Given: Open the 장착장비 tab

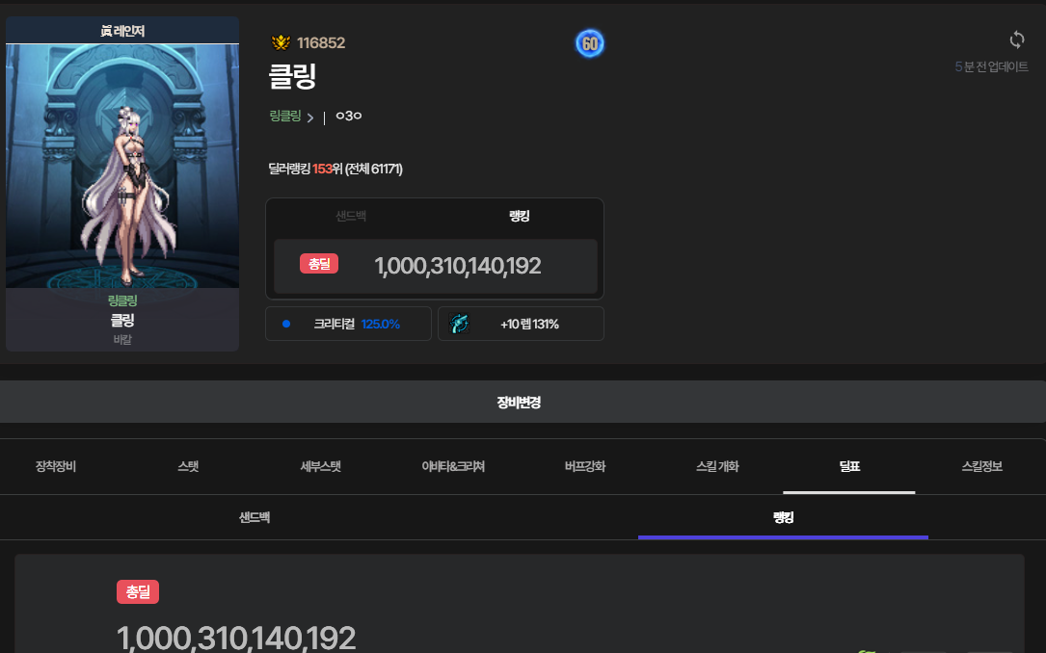Looking at the screenshot, I should [56, 467].
